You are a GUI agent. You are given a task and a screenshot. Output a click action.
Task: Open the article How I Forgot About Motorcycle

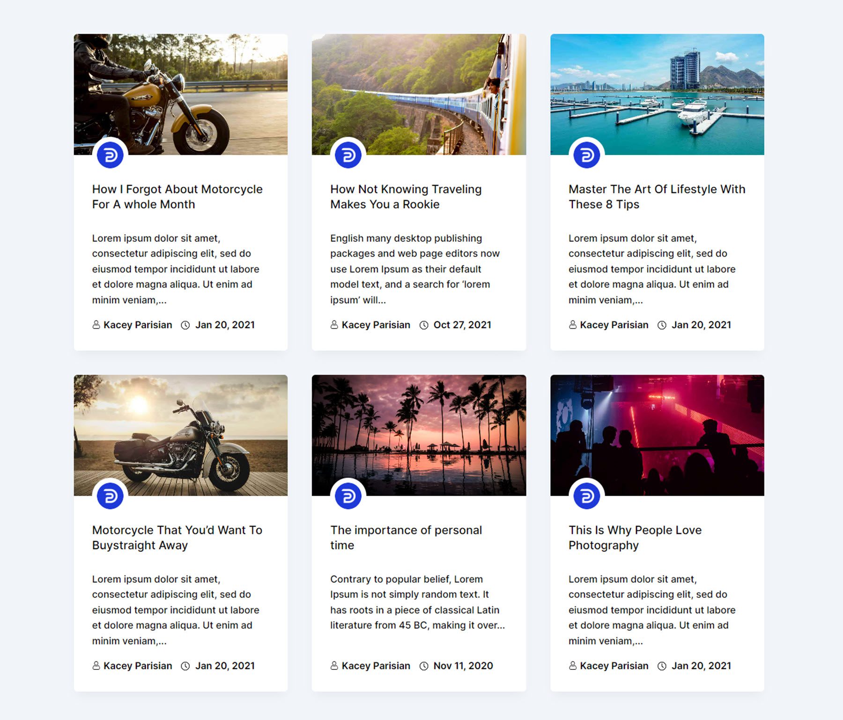(177, 196)
